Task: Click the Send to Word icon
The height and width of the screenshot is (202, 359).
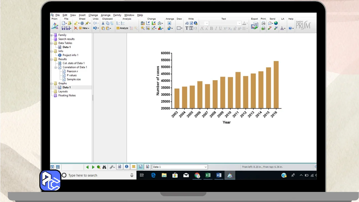Action: [x=276, y=28]
